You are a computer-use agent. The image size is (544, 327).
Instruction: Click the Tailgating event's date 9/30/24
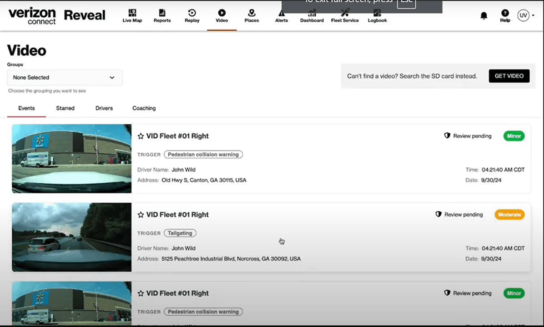pyautogui.click(x=491, y=259)
